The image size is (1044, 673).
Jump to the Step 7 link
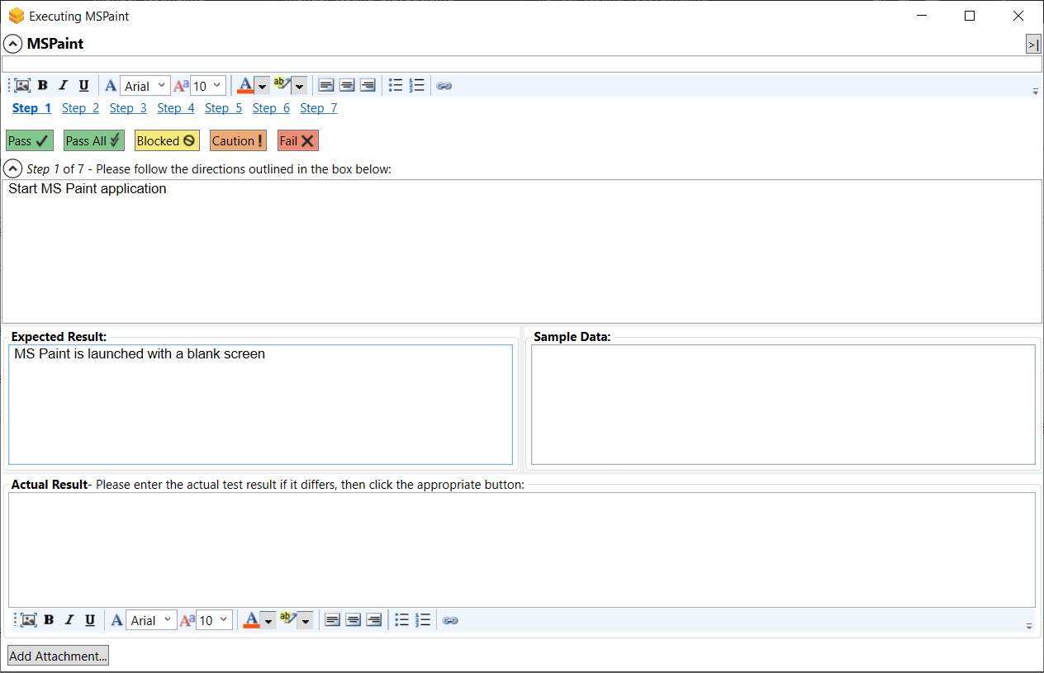pos(319,108)
